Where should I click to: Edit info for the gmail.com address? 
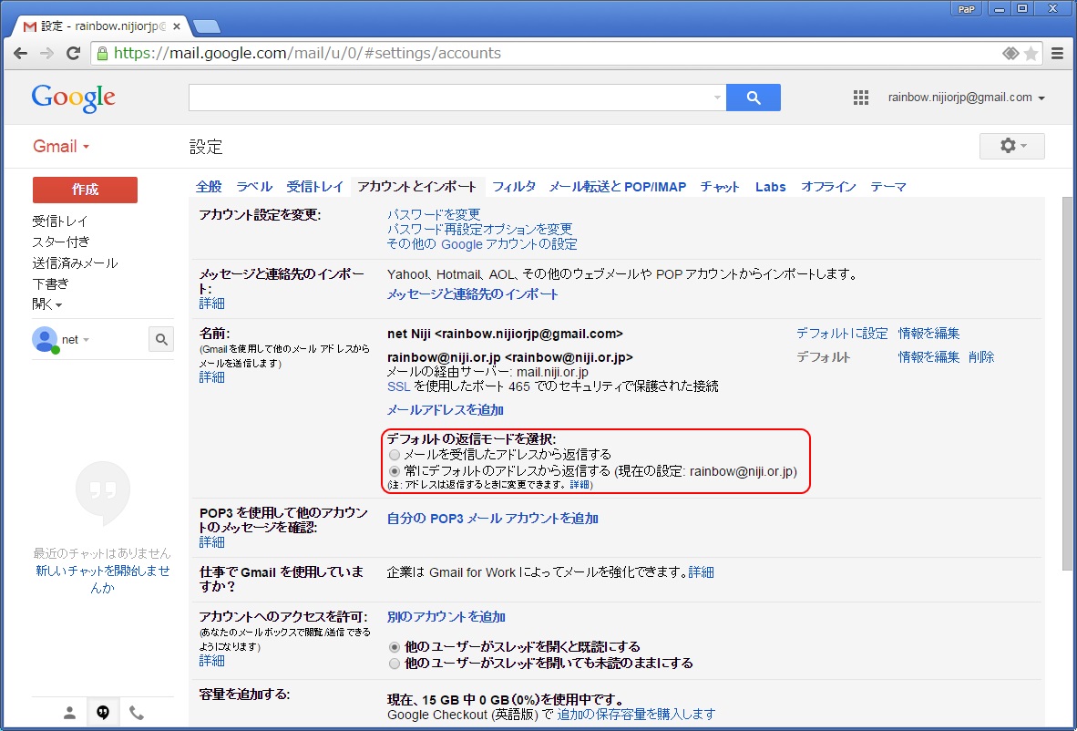[x=928, y=334]
